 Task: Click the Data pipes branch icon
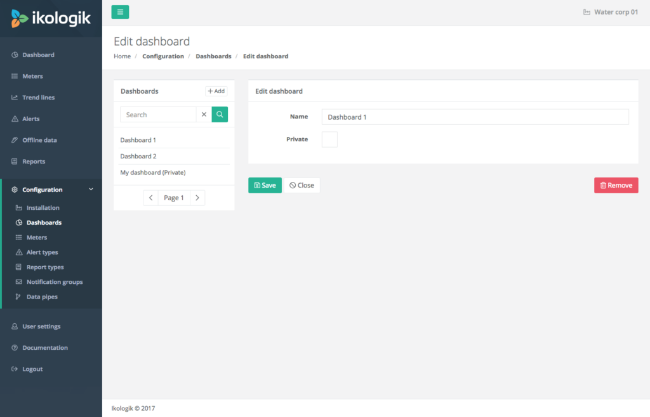click(x=18, y=297)
